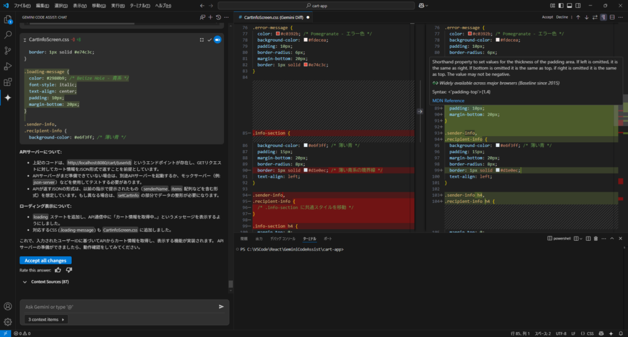This screenshot has width=628, height=337.
Task: Open Copilot dropdown in title bar
Action: click(x=423, y=6)
